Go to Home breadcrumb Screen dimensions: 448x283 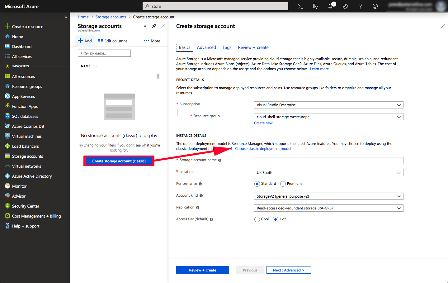83,17
